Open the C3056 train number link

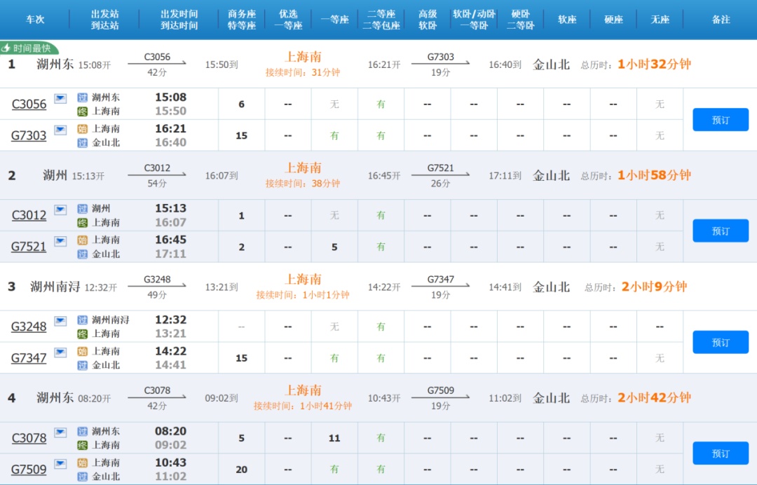pos(29,104)
